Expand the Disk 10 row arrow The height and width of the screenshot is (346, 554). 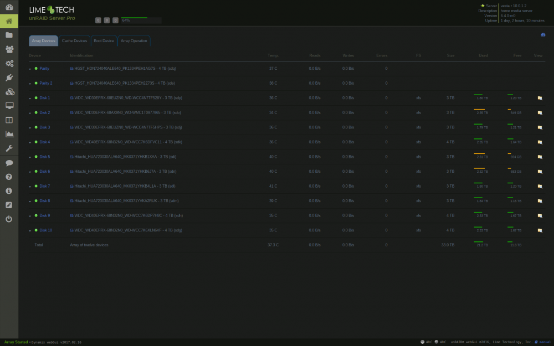tap(30, 231)
